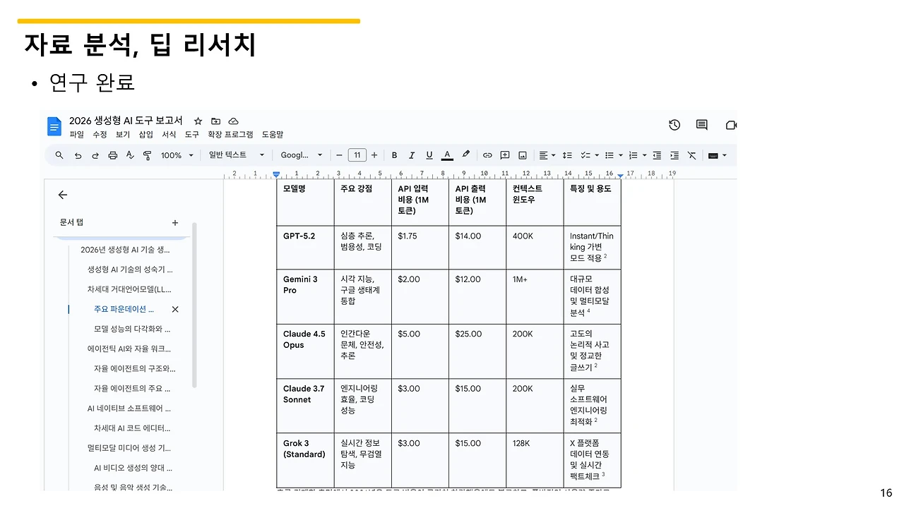Clear text formatting with the toolbar icon

click(x=691, y=155)
